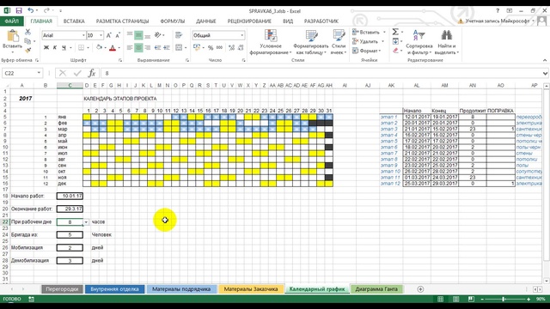Viewport: 550px width, 309px height.
Task: Switch to the ДАННЫЕ ribbon tab
Action: (206, 21)
